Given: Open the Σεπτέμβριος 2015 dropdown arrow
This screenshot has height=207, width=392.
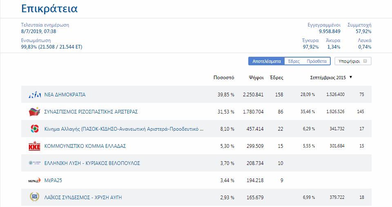Looking at the screenshot, I should tap(351, 77).
